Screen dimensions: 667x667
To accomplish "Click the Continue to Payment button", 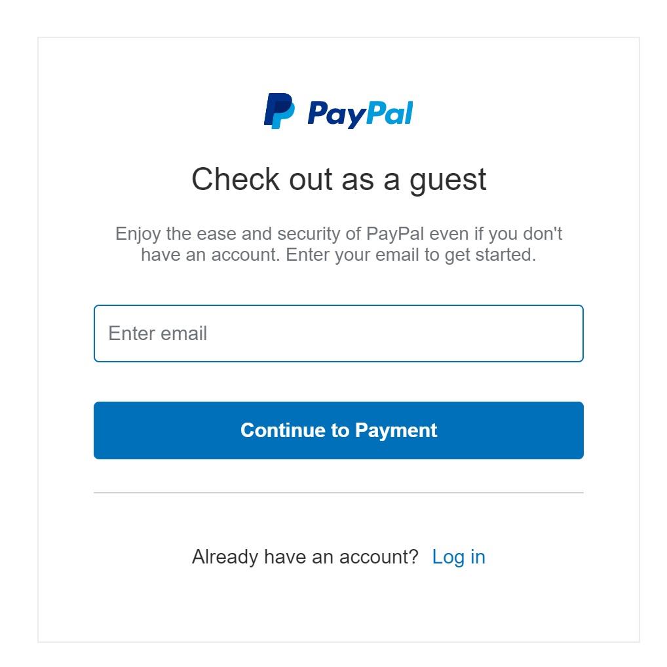I will click(338, 430).
